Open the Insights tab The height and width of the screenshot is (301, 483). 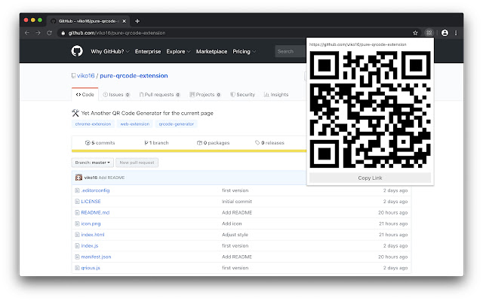pyautogui.click(x=276, y=95)
